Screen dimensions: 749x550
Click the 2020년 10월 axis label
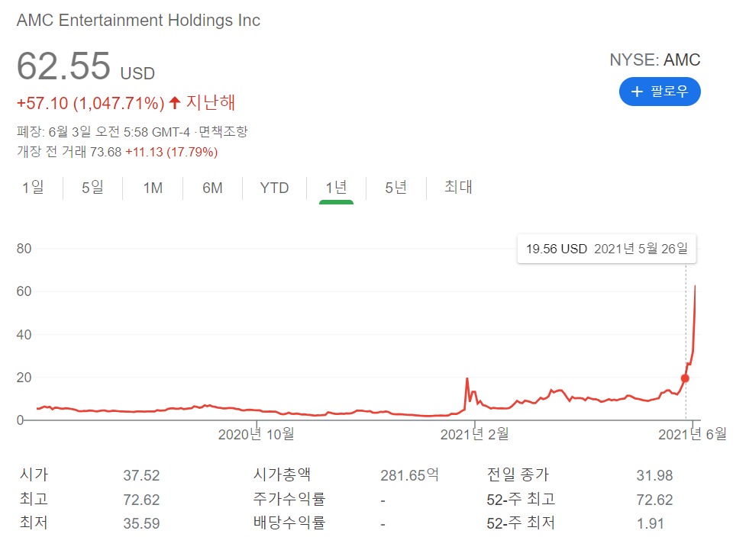(x=256, y=435)
